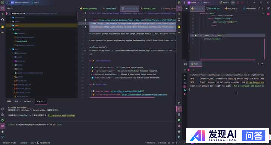Collapse the MetaGPT-AFlow root tree node
The height and width of the screenshot is (145, 271).
coord(8,14)
